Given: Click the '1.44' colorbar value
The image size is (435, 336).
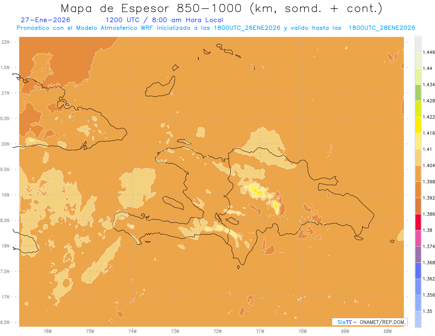Looking at the screenshot, I should [x=427, y=69].
